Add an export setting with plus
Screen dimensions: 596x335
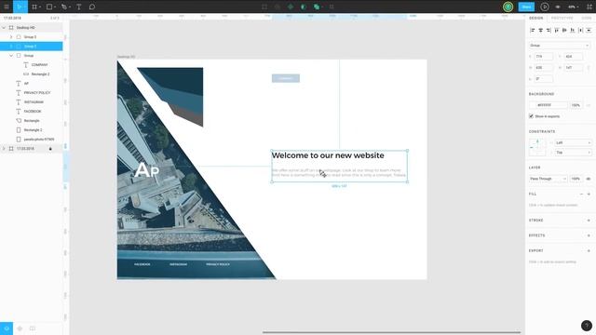[x=589, y=250]
